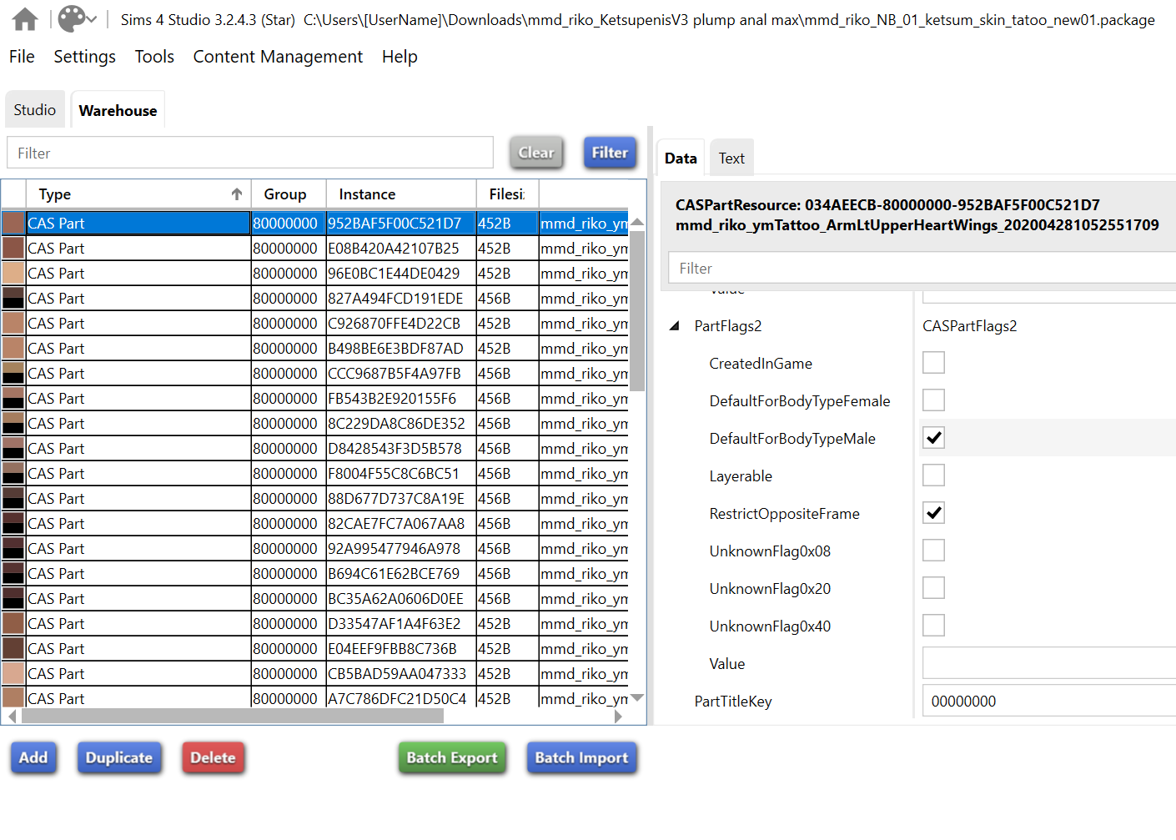Click the horizontal scroll right arrow

click(618, 717)
